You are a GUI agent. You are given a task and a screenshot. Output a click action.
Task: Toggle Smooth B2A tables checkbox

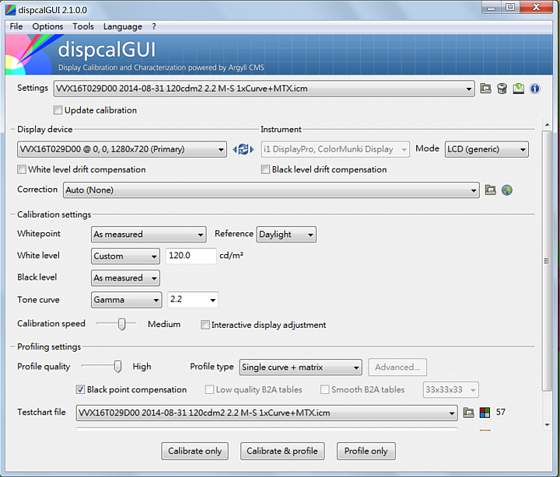point(324,389)
